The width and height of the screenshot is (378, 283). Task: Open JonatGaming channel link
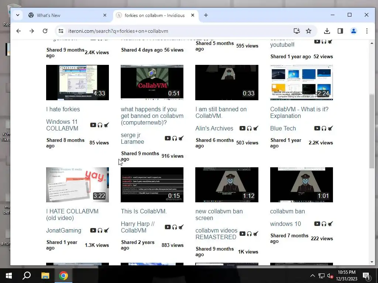[x=63, y=230]
